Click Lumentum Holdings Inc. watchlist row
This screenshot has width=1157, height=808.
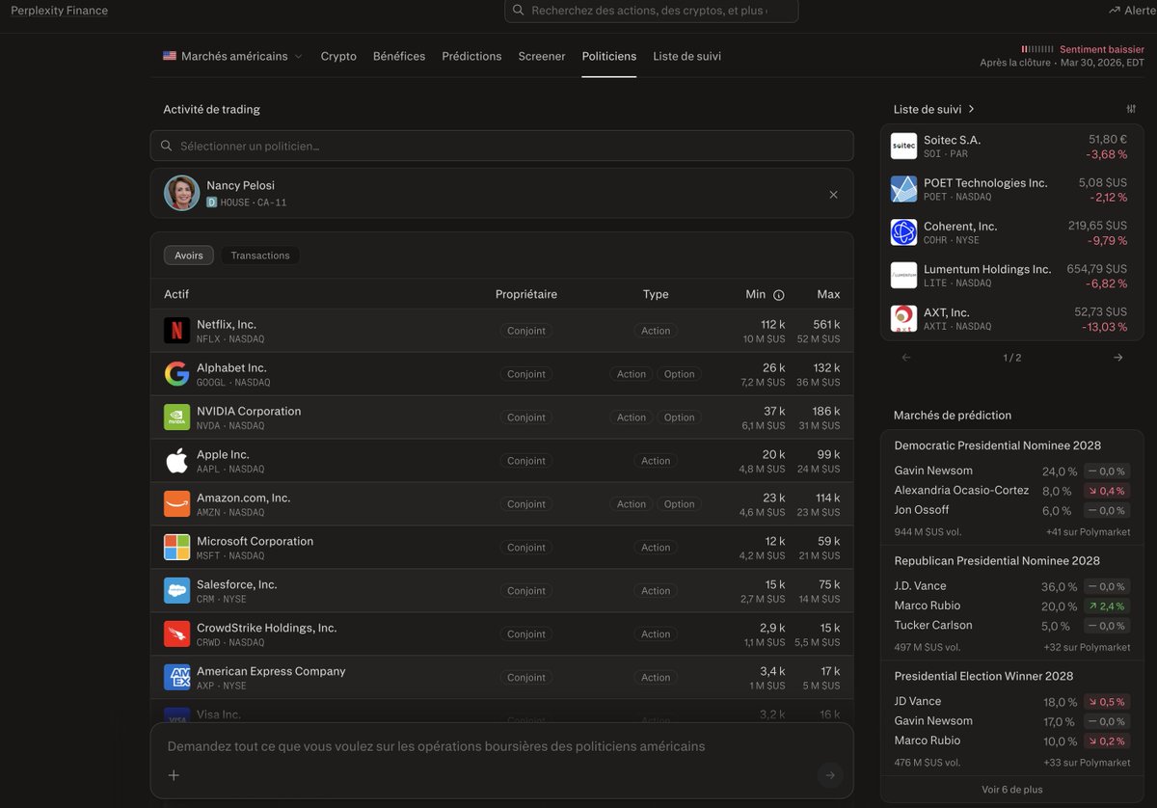click(x=1011, y=276)
